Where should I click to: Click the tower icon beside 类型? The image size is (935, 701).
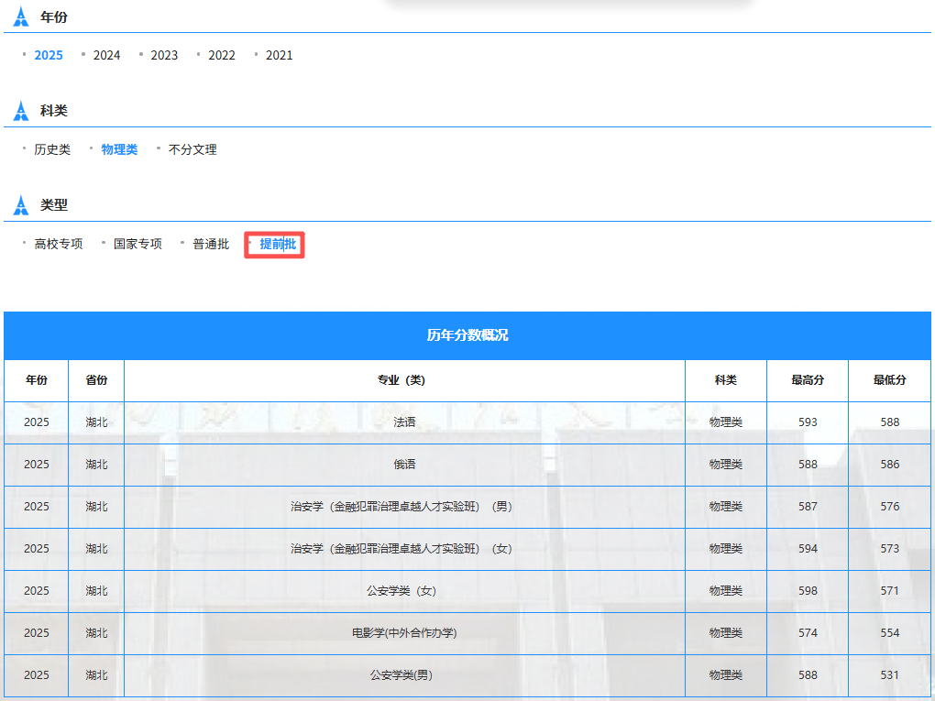21,205
